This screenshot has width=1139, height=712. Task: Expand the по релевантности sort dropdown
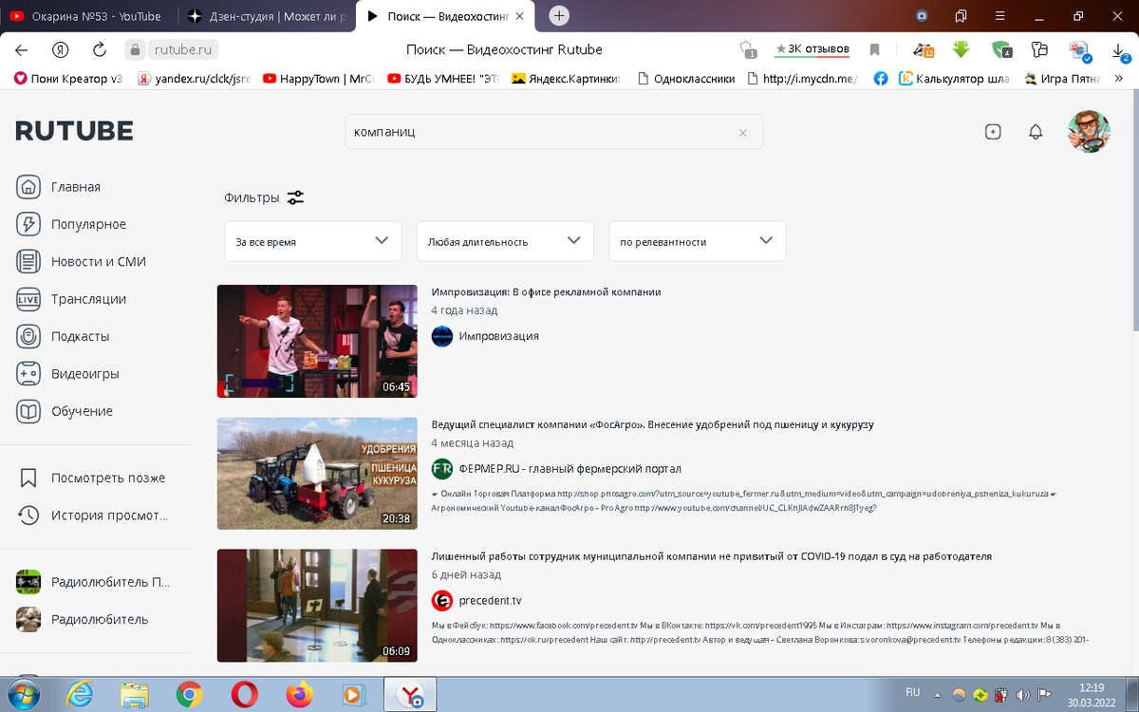697,241
